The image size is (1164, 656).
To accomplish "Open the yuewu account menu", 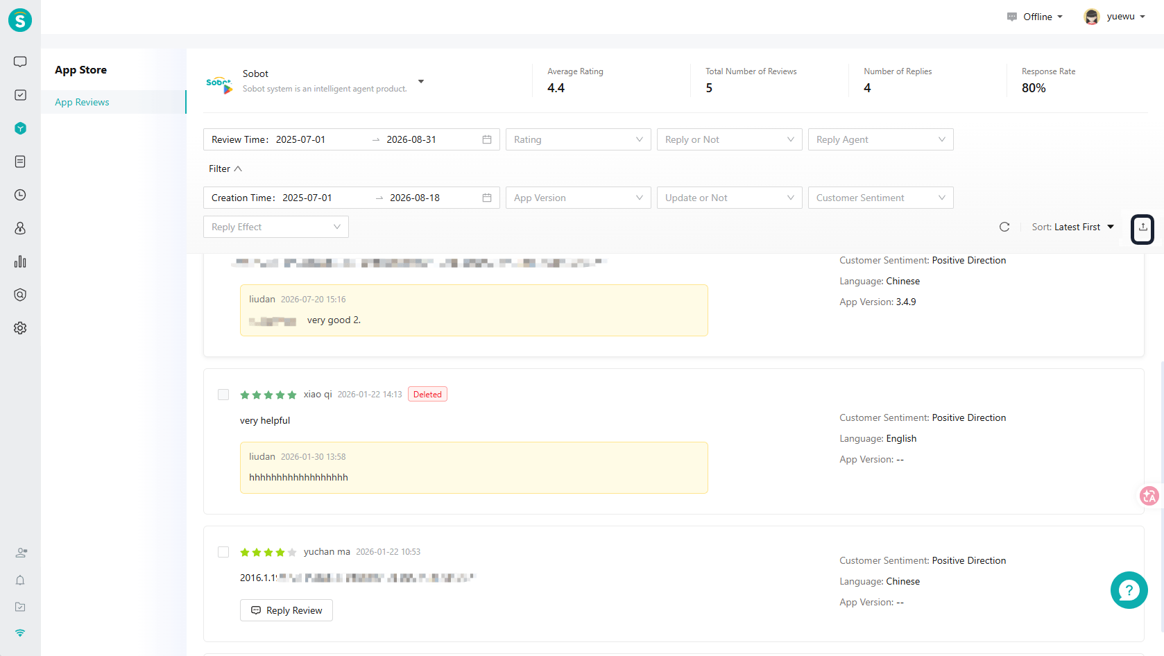I will point(1115,17).
